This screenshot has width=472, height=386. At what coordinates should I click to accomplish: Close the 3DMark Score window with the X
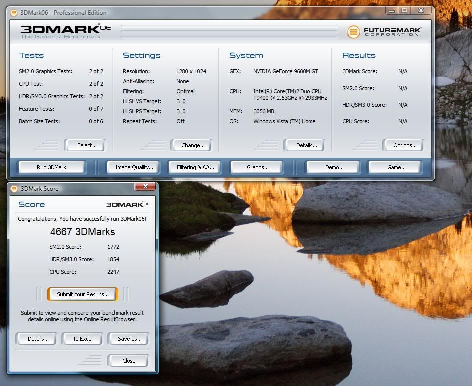coord(145,186)
